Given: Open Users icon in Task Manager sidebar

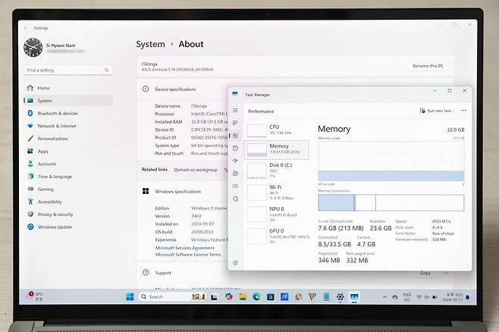Looking at the screenshot, I should [235, 174].
